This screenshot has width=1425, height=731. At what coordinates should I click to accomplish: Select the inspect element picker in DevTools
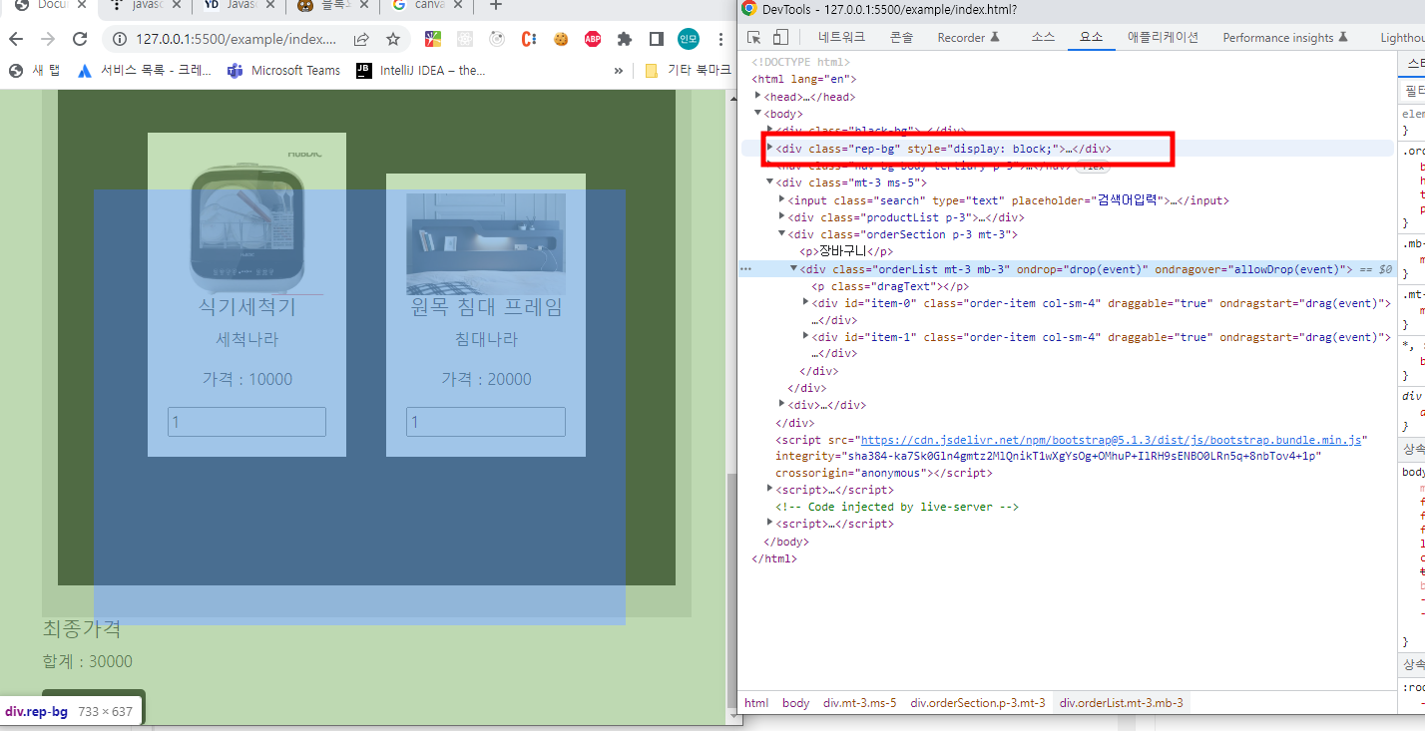pyautogui.click(x=754, y=38)
